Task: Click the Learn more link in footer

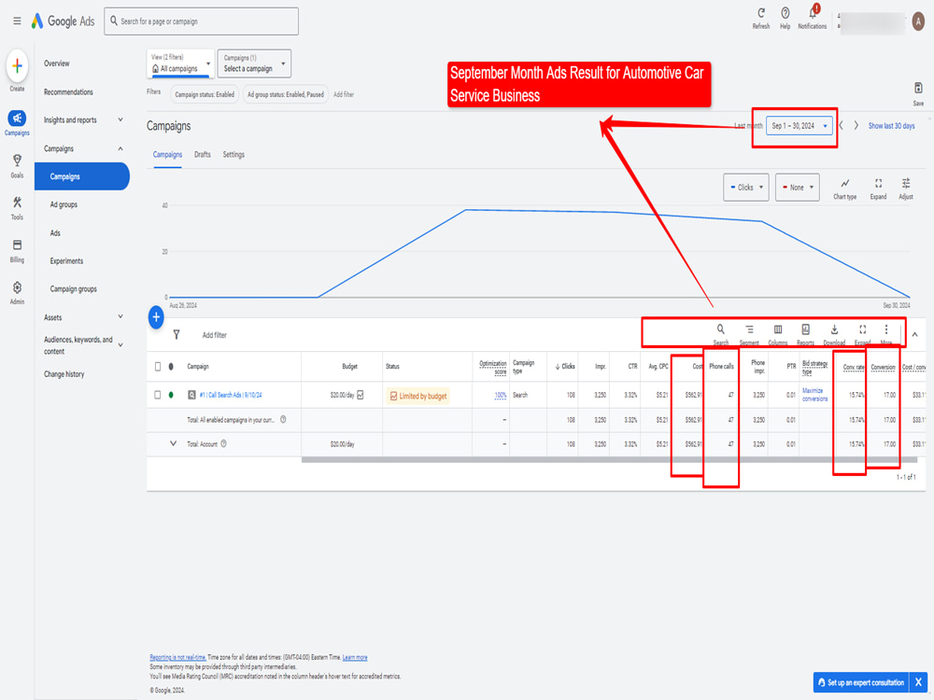Action: [x=355, y=658]
